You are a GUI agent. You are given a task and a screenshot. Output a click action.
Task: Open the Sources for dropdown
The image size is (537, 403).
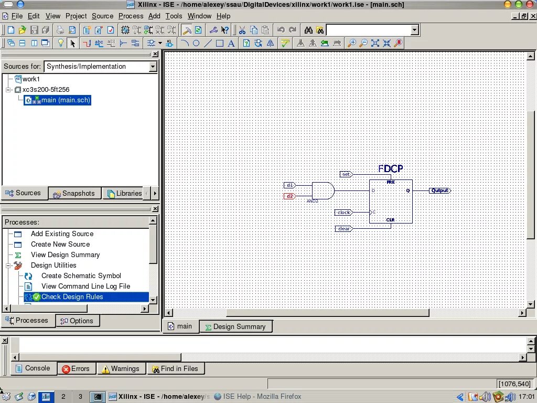pos(153,67)
